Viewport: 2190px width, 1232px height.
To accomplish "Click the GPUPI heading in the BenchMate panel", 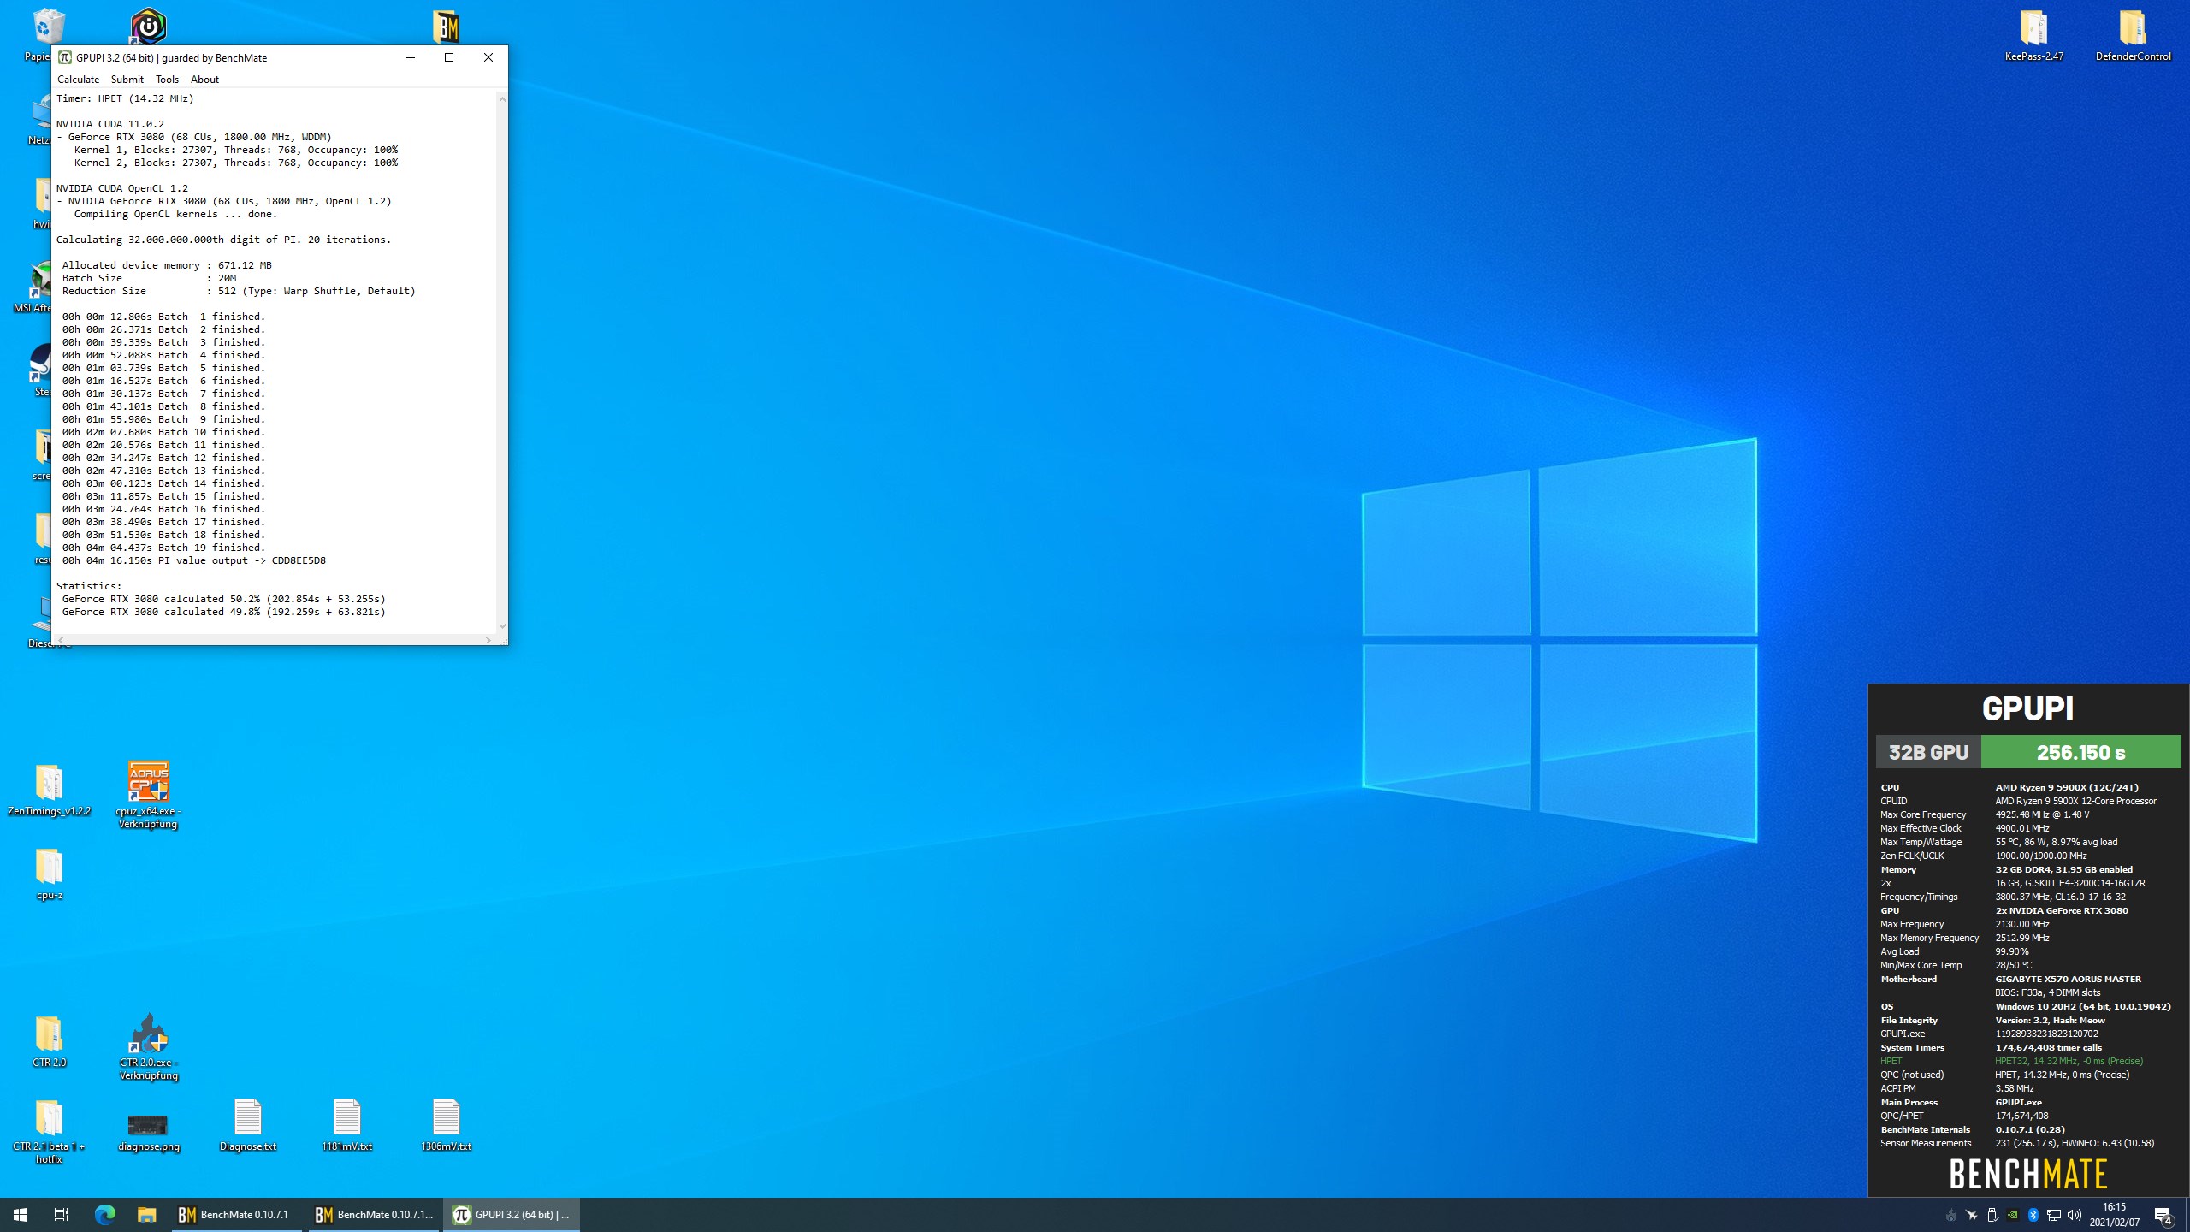I will click(x=2027, y=708).
